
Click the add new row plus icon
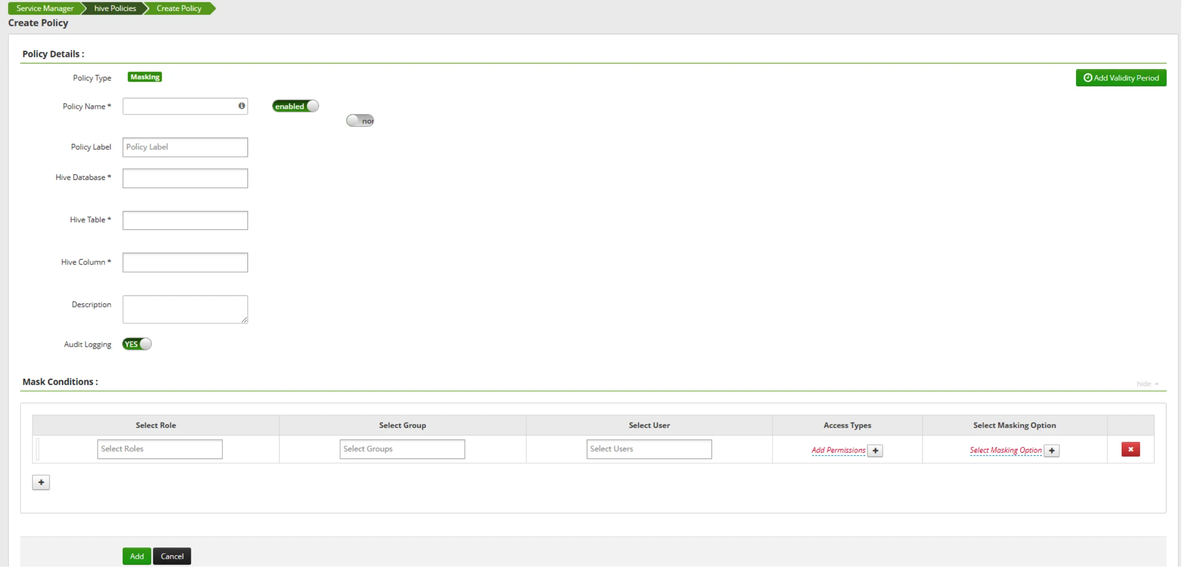point(40,482)
